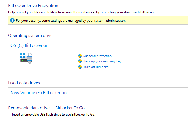Click the OS drive icon with padlock

[x=26, y=58]
